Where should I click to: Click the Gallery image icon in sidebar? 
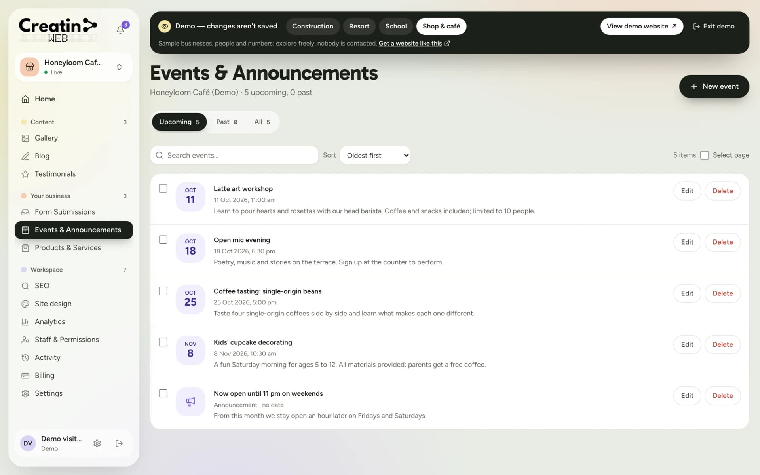25,138
